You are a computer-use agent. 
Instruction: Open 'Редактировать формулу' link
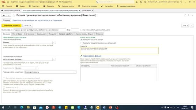tap(92, 56)
